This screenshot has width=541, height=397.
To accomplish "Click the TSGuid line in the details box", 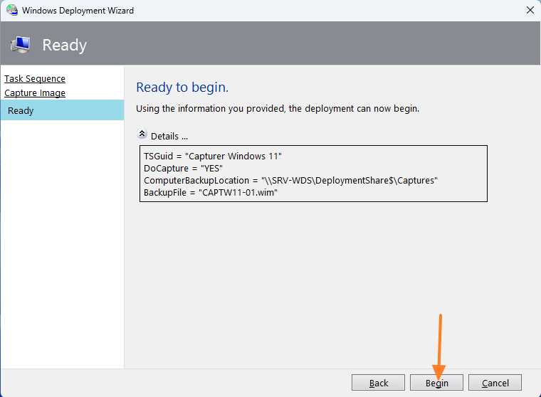I will (214, 156).
